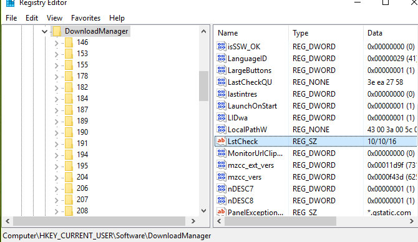Click the folder icon of key 187

coord(69,110)
